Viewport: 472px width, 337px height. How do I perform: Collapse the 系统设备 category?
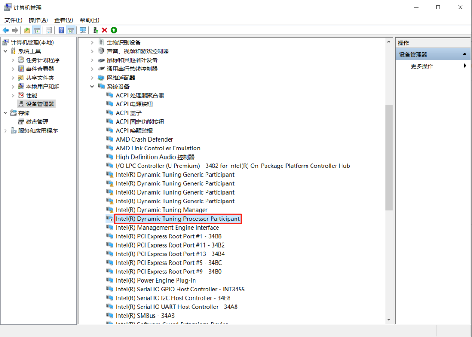pyautogui.click(x=92, y=87)
